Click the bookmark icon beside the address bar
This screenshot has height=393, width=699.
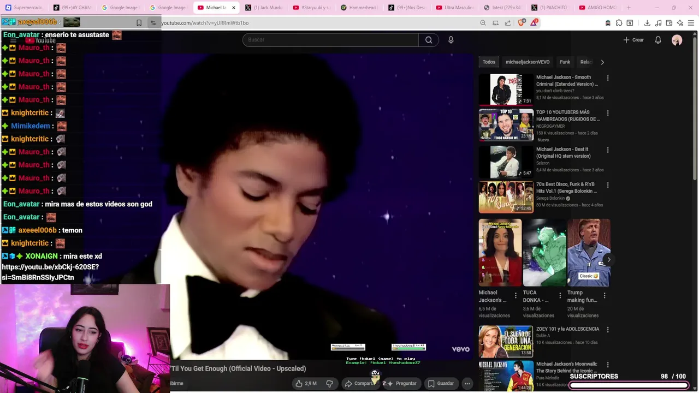pos(139,23)
